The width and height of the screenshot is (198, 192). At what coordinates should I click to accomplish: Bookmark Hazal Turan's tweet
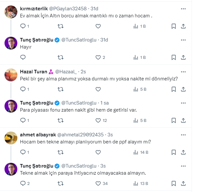tap(174, 89)
